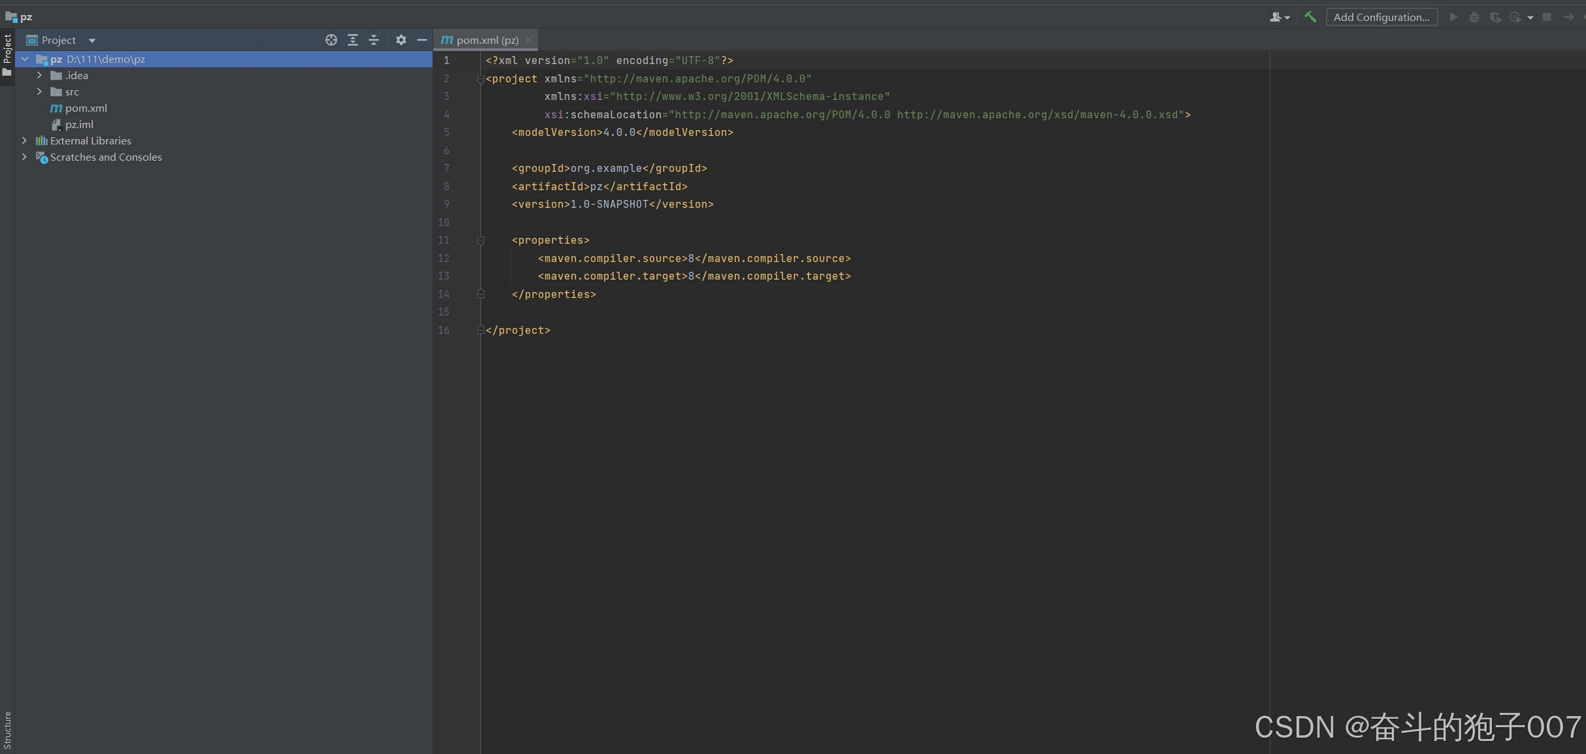Open the code-with-me user dropdown
Image resolution: width=1586 pixels, height=754 pixels.
coord(1280,17)
